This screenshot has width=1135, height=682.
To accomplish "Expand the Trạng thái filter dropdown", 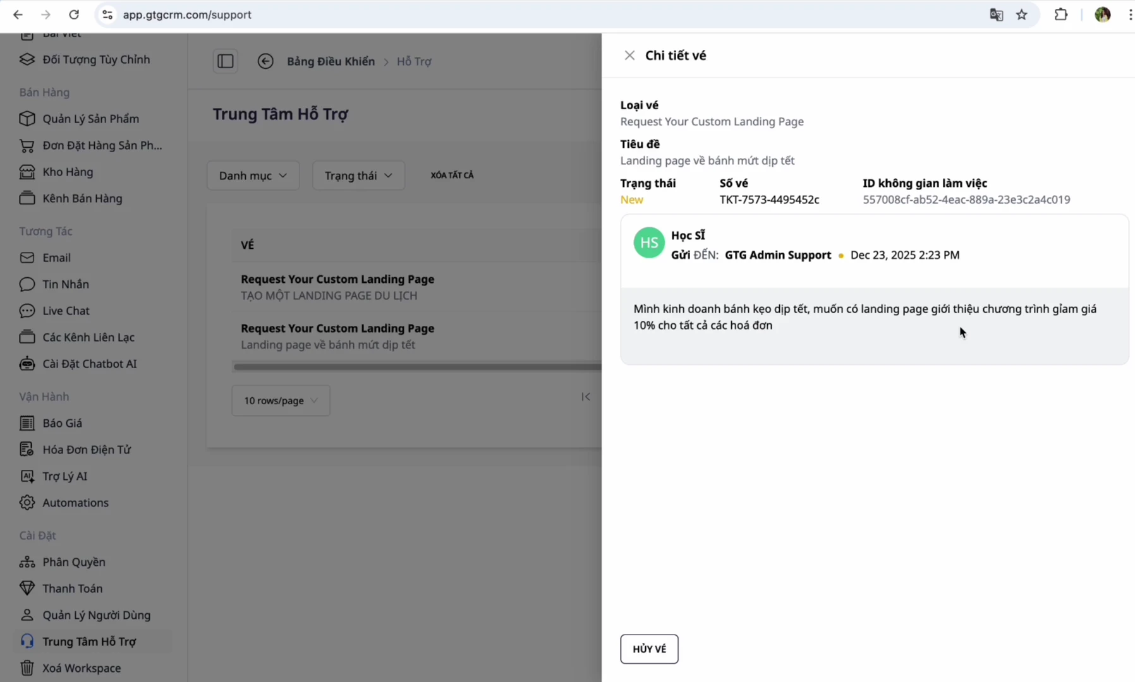I will (x=358, y=176).
